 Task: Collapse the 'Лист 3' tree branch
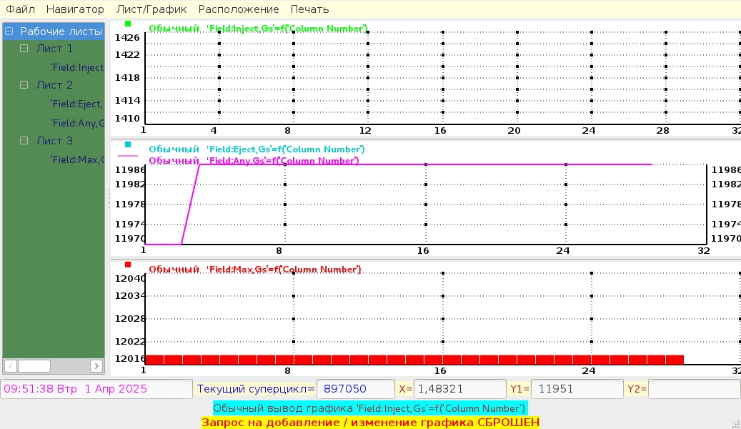[x=24, y=141]
